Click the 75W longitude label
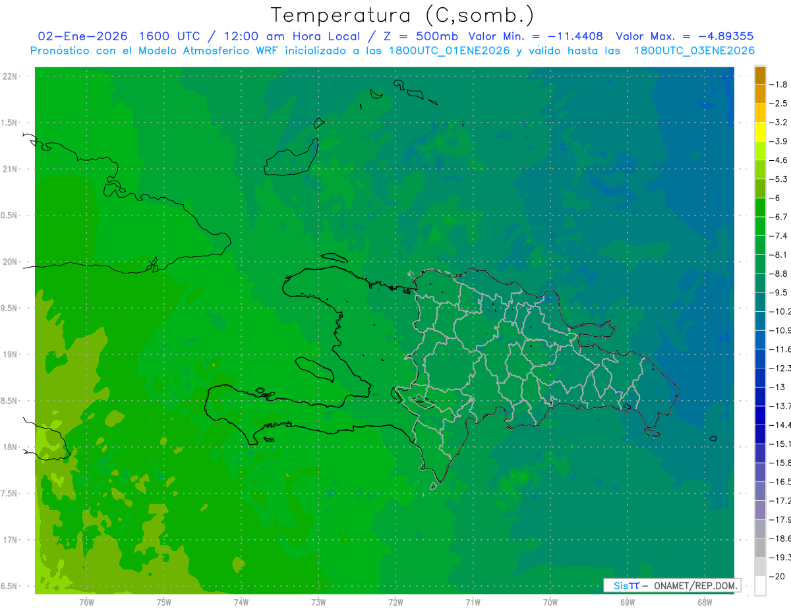Viewport: 791px width, 611px height. coord(164,602)
